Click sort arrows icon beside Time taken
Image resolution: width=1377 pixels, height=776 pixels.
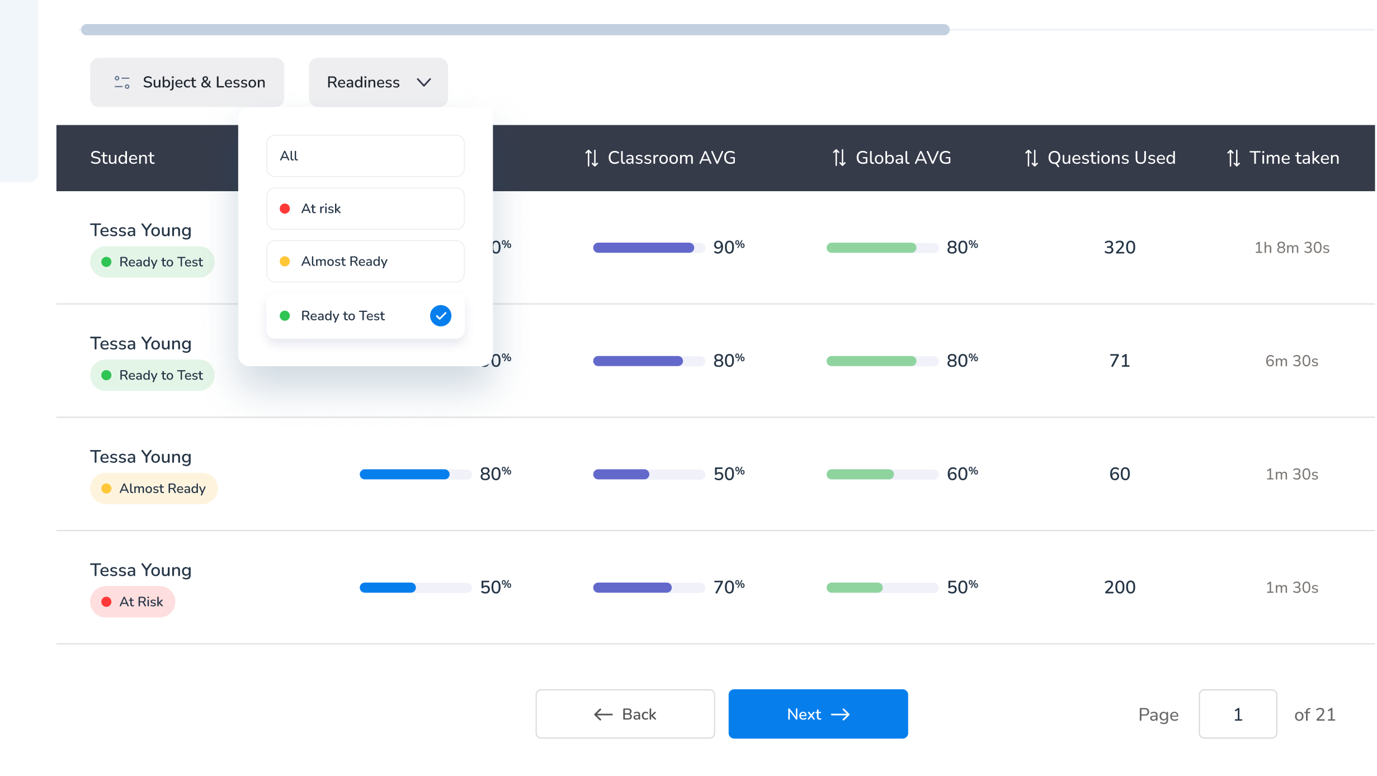tap(1233, 158)
